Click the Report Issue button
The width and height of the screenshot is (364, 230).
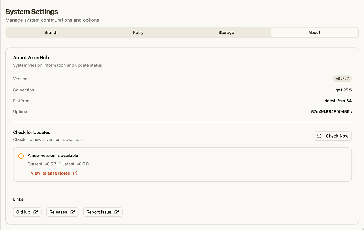coord(103,212)
